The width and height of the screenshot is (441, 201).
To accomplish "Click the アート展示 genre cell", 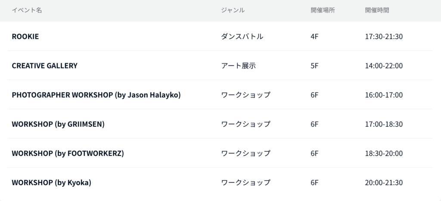I will point(239,66).
